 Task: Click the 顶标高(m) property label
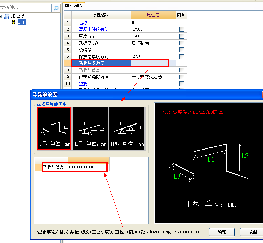pyautogui.click(x=88, y=43)
